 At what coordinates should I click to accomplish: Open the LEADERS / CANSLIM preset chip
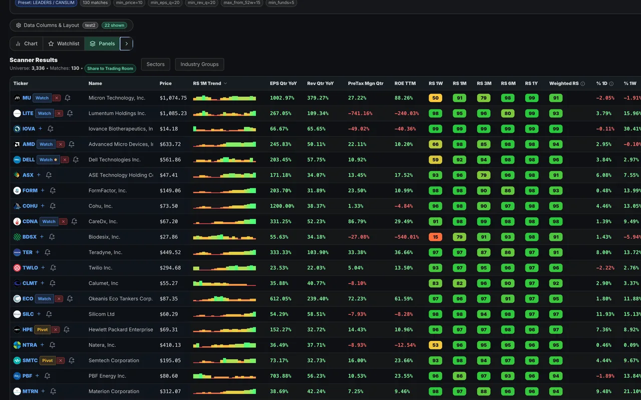click(x=46, y=2)
